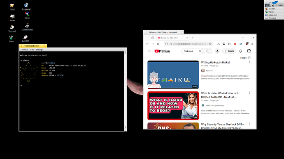Open the YouTube account avatar menu

coord(249,51)
